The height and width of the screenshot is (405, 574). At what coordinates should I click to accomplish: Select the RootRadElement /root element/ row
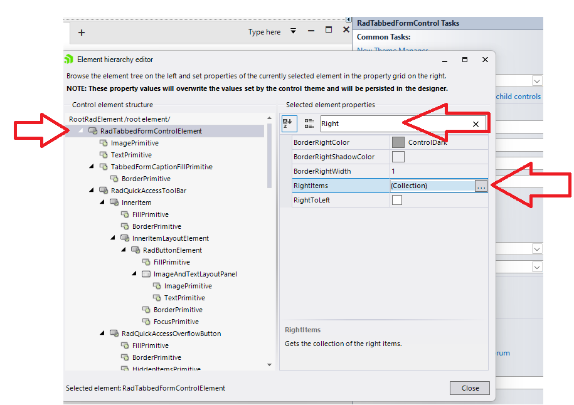[119, 119]
